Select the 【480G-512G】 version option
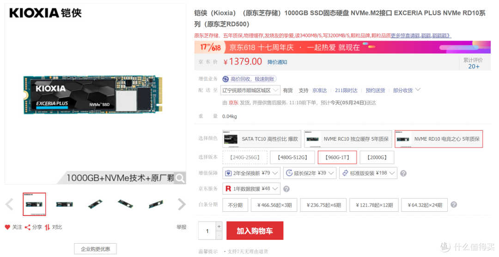 pos(292,157)
